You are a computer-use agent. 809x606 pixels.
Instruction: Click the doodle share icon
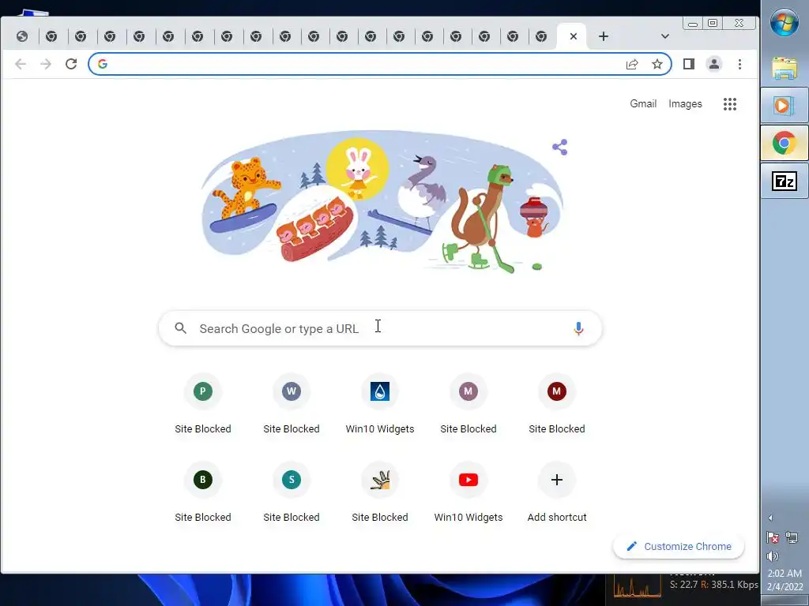(560, 147)
